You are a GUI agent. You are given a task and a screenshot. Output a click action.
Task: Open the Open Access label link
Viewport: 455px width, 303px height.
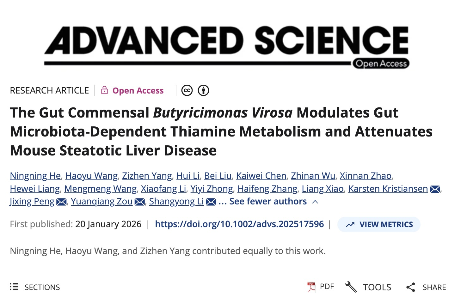pos(138,91)
